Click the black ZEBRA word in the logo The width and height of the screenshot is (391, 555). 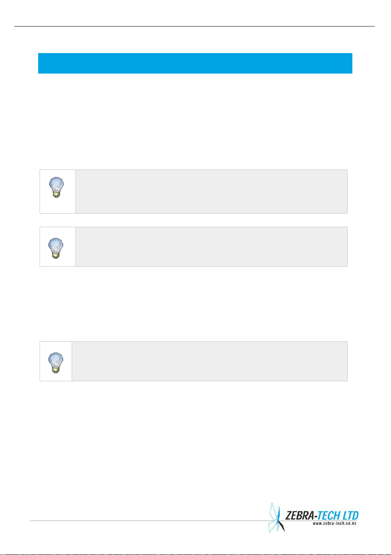tap(300, 515)
